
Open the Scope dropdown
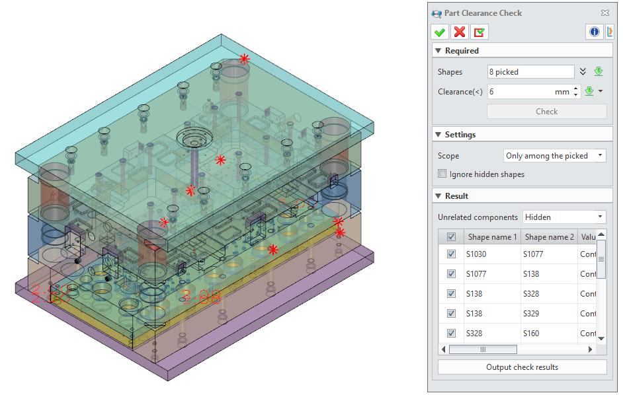point(555,156)
